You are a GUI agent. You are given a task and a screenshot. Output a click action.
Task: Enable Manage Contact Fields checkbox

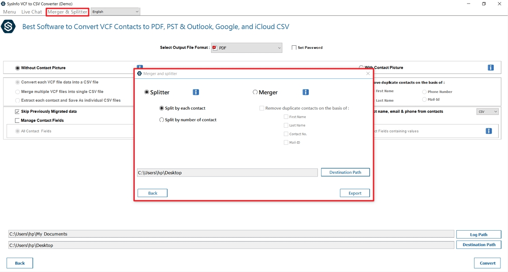click(x=17, y=120)
